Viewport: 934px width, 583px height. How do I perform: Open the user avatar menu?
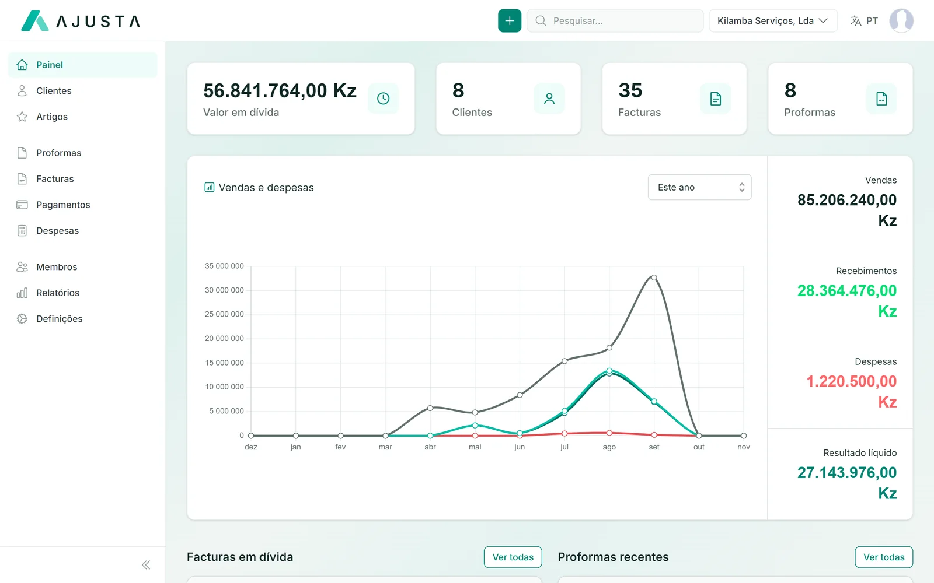click(901, 21)
